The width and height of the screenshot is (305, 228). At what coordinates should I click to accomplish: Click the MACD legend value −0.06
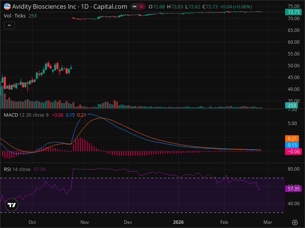point(58,115)
